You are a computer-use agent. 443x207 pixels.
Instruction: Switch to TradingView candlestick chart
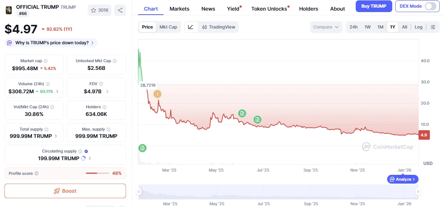pyautogui.click(x=219, y=27)
